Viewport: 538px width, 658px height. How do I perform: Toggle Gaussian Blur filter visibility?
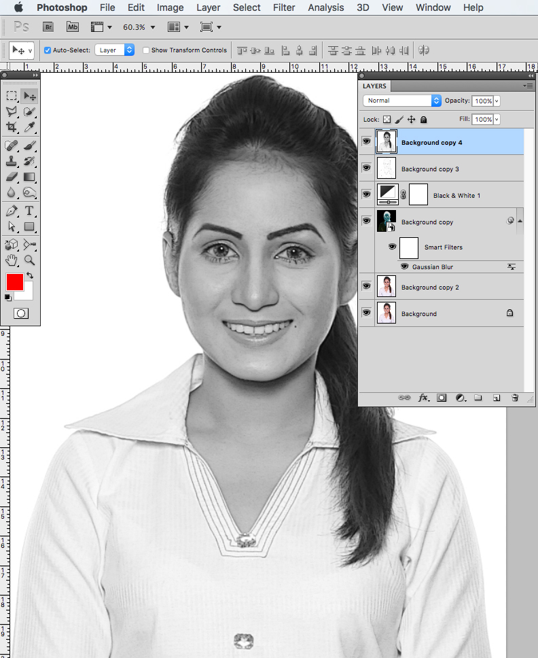point(404,267)
